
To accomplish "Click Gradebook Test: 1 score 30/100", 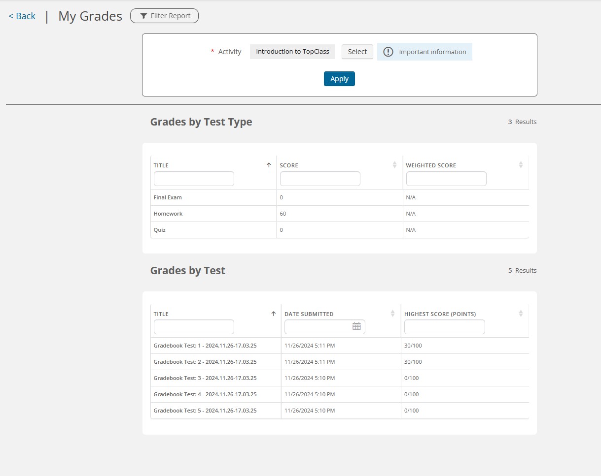I will [413, 346].
